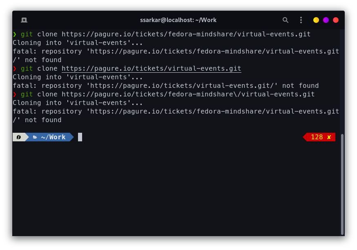357x250 pixels.
Task: Open underlined pagure.io virtual-events.git link
Action: [x=152, y=69]
